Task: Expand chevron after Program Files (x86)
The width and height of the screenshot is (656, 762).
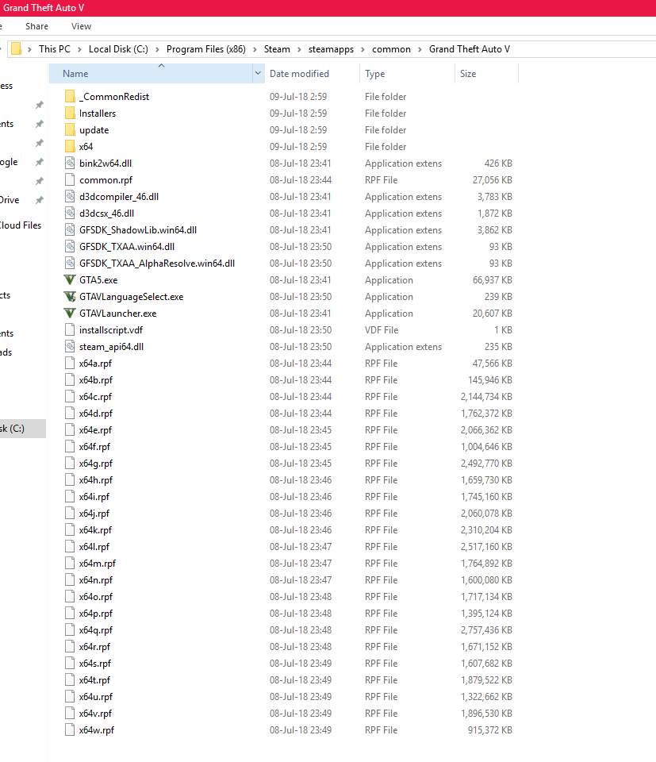Action: 255,49
